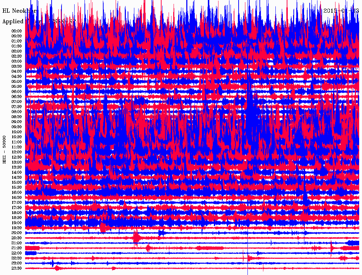Select the 00:00 time label

pos(17,31)
